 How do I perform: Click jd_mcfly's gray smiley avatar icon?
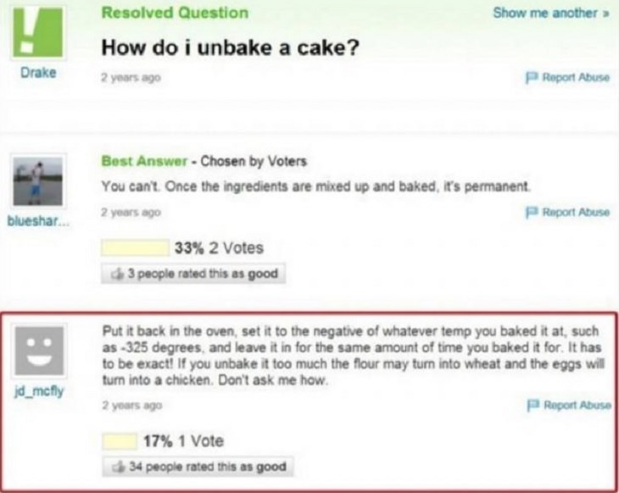tap(39, 351)
